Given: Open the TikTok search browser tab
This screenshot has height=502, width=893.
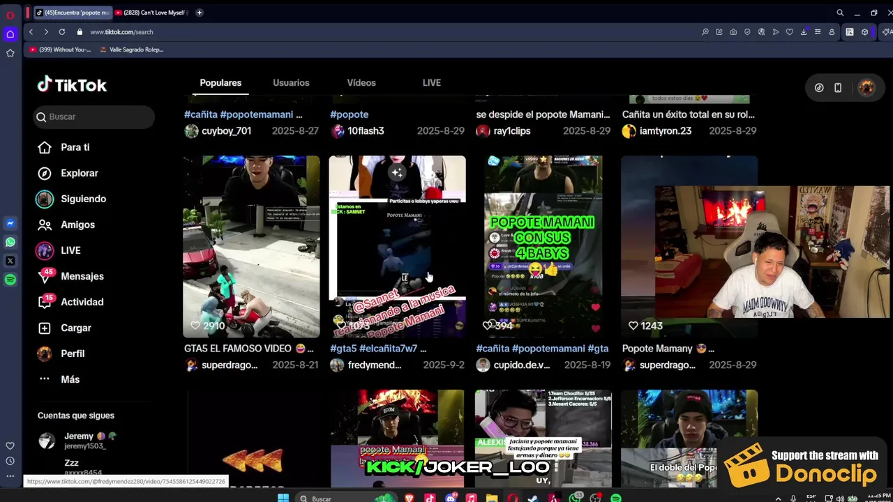Looking at the screenshot, I should click(x=73, y=13).
